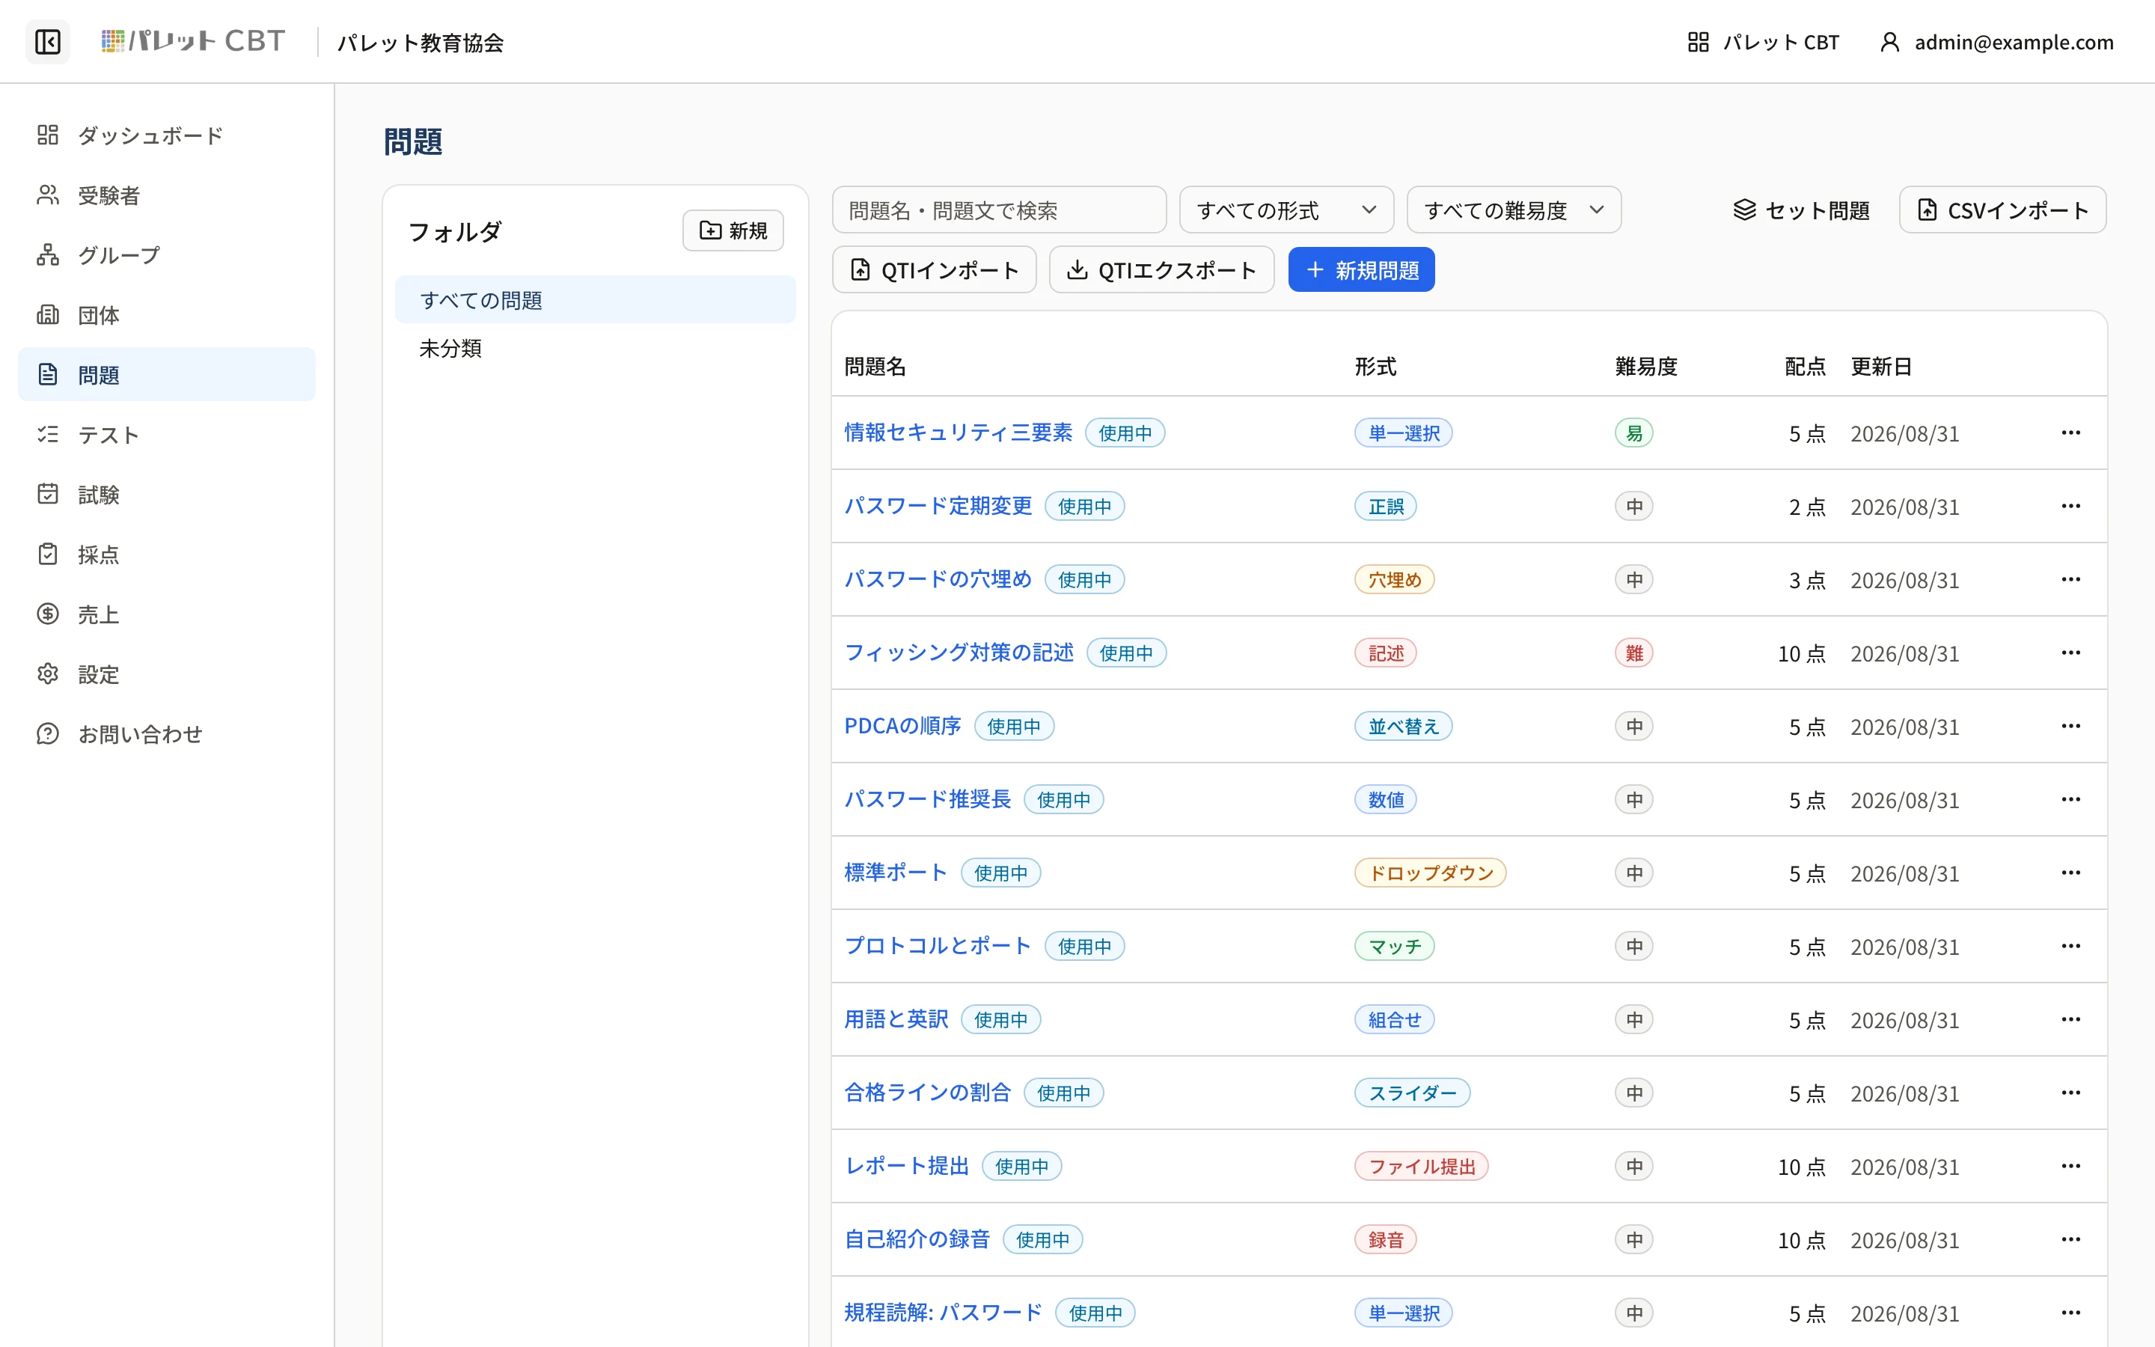Open 試験 in the sidebar

click(x=167, y=494)
